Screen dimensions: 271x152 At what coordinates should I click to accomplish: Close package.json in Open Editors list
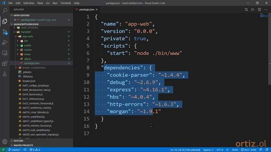pyautogui.click(x=15, y=20)
